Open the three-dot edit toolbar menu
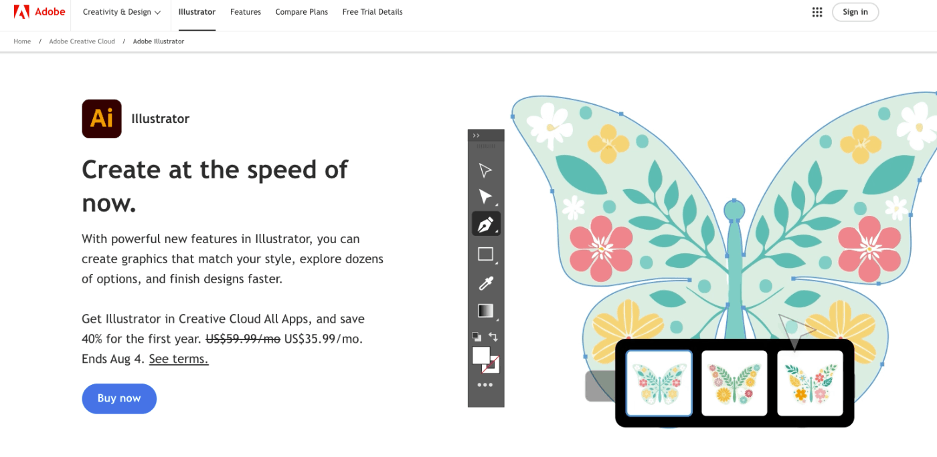This screenshot has width=937, height=457. [485, 385]
